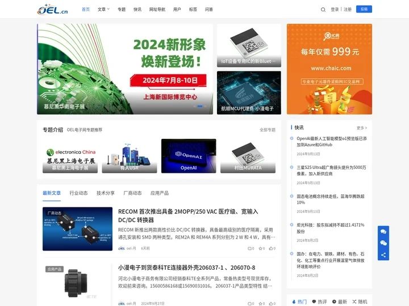Viewport: 409px width, 306px height.
Task: Expand the 文章 menu dropdown
Action: [103, 10]
